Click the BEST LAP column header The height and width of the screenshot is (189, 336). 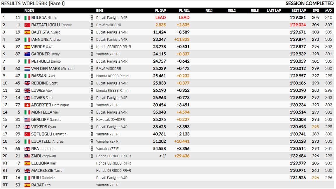click(299, 10)
